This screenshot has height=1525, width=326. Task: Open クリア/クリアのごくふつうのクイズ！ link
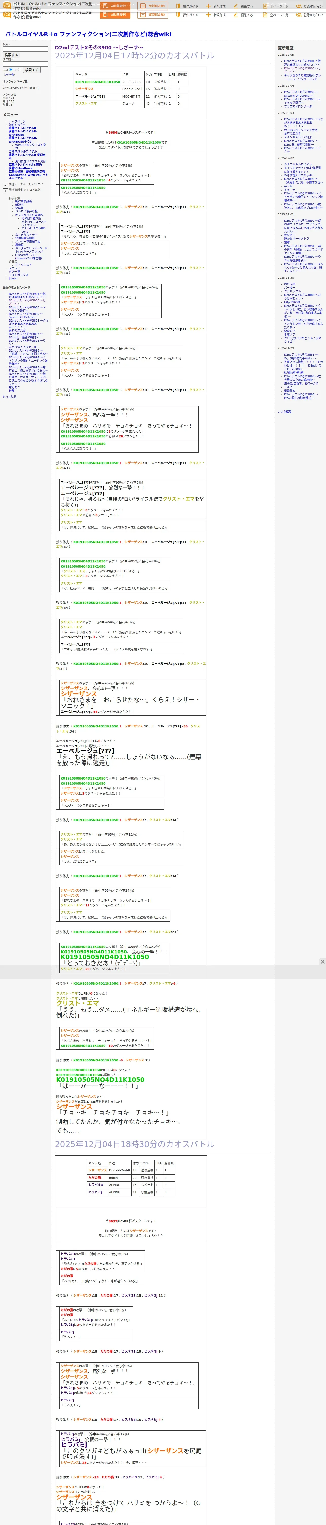(302, 340)
